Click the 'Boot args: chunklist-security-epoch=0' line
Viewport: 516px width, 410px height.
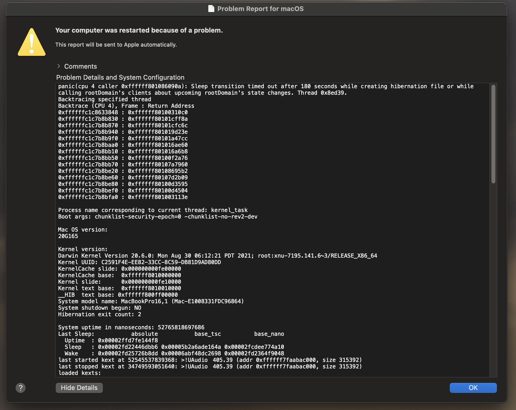click(158, 217)
